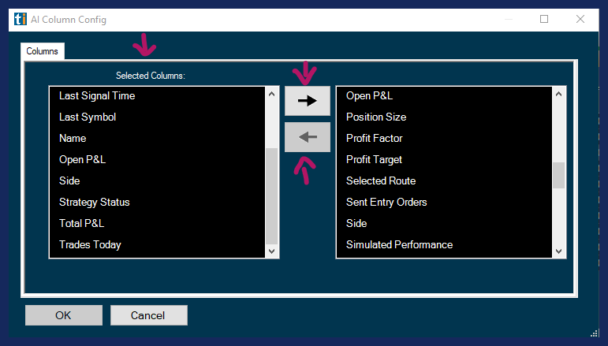Pick Profit Factor from right list
This screenshot has width=608, height=346.
pos(374,139)
